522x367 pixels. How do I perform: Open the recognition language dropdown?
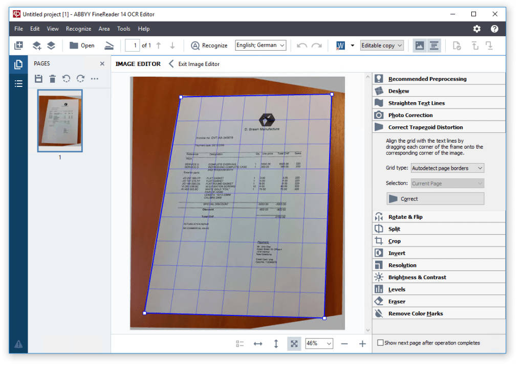pyautogui.click(x=260, y=45)
